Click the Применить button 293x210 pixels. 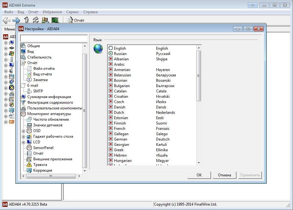coord(250,175)
